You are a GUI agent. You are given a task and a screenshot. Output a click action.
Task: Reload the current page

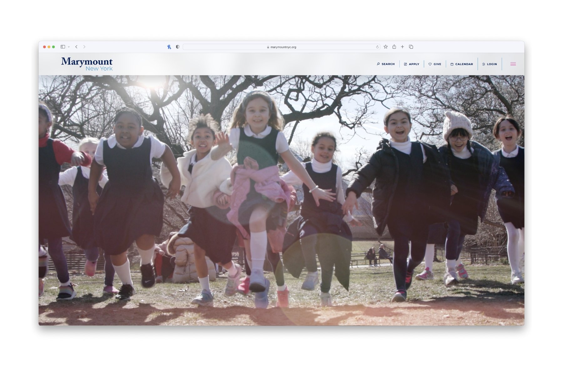377,47
